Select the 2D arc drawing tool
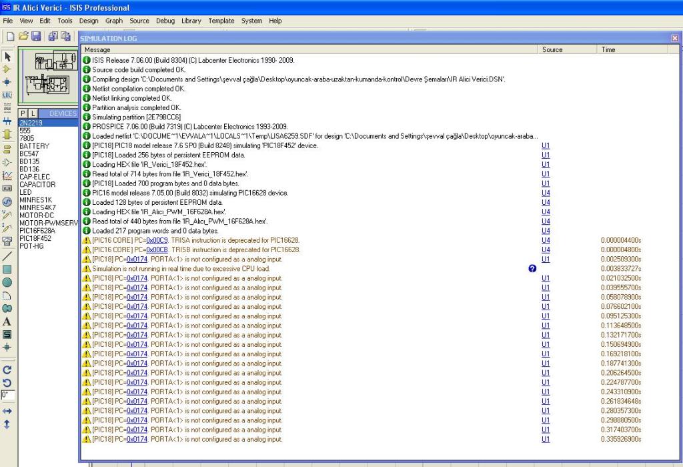683x467 pixels. point(7,296)
